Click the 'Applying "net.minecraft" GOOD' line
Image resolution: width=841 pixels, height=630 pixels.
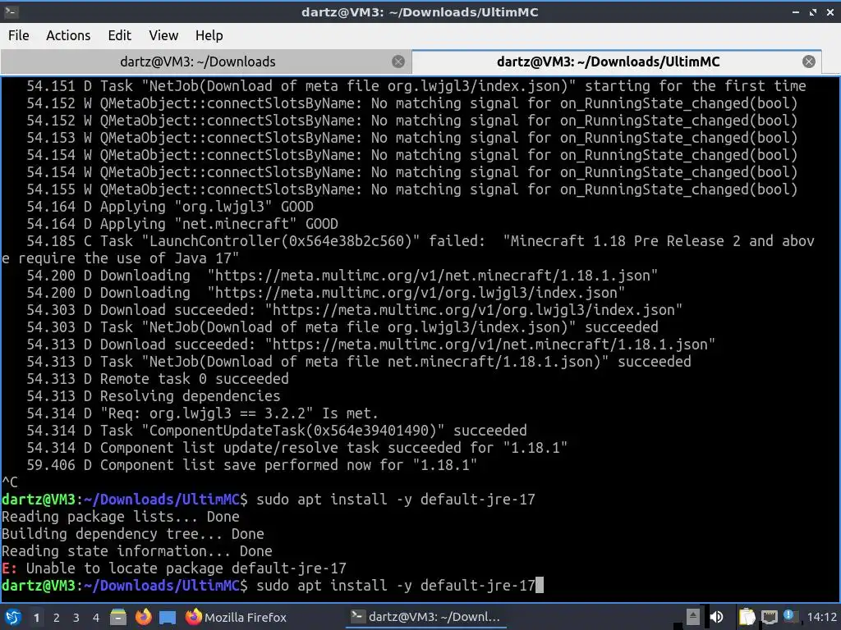pyautogui.click(x=182, y=224)
